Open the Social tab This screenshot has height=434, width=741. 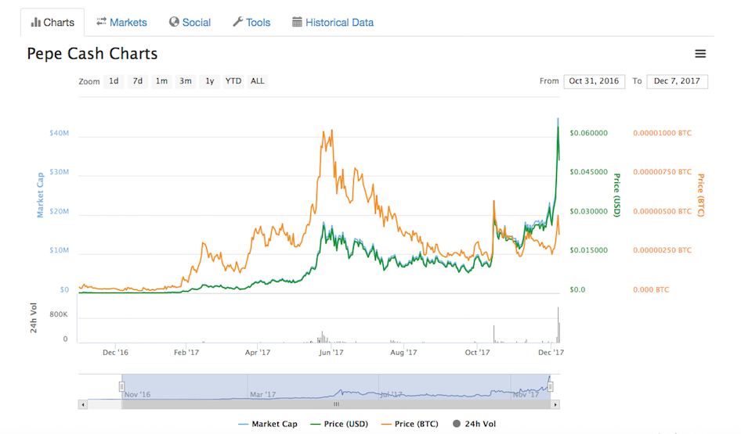190,22
